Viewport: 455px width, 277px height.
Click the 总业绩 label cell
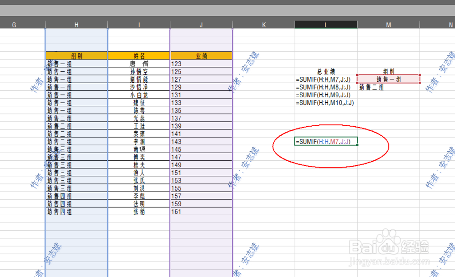(326, 72)
